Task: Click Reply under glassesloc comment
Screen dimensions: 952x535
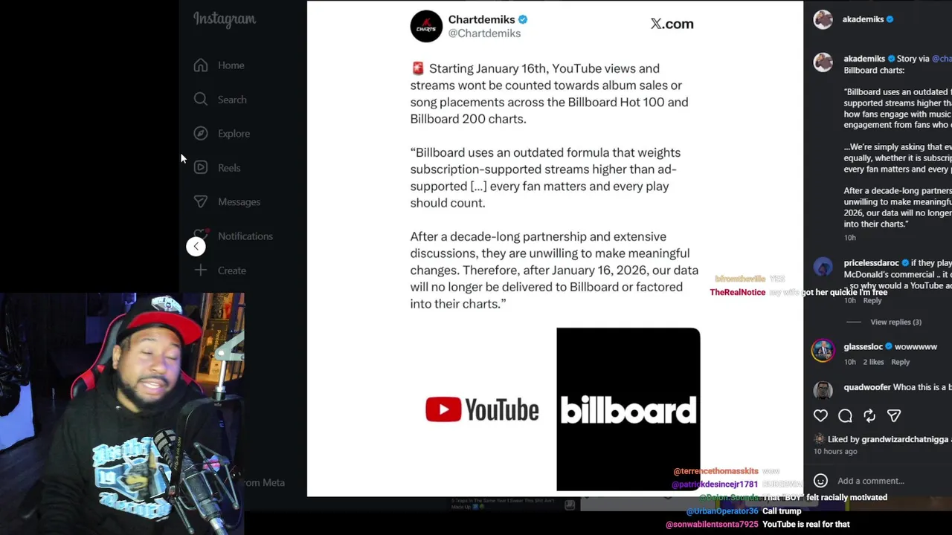Action: point(900,362)
